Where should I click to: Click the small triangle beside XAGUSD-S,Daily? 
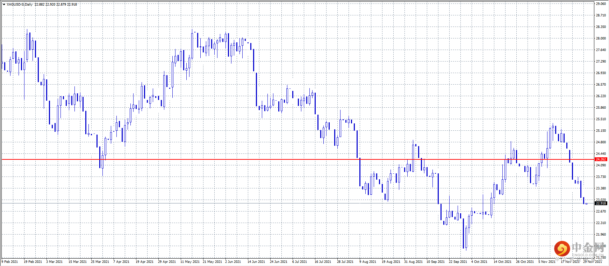pos(4,5)
